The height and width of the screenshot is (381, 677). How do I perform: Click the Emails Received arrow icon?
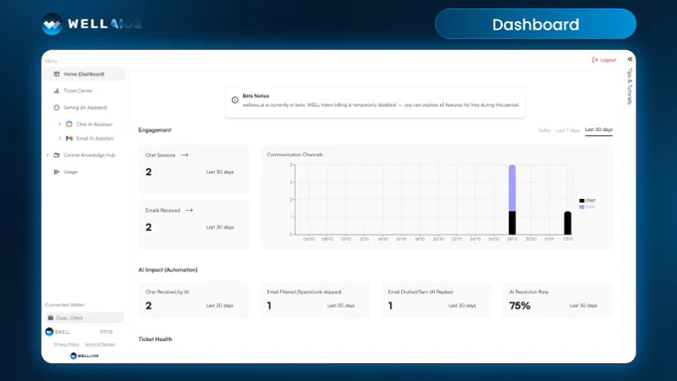pos(189,211)
